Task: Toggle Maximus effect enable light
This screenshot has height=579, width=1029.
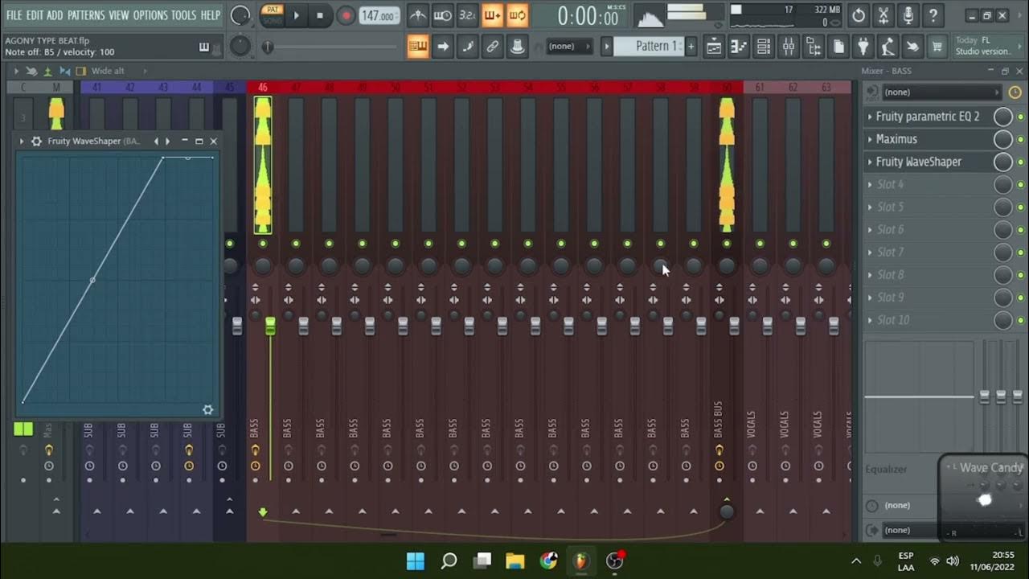Action: (x=1021, y=140)
